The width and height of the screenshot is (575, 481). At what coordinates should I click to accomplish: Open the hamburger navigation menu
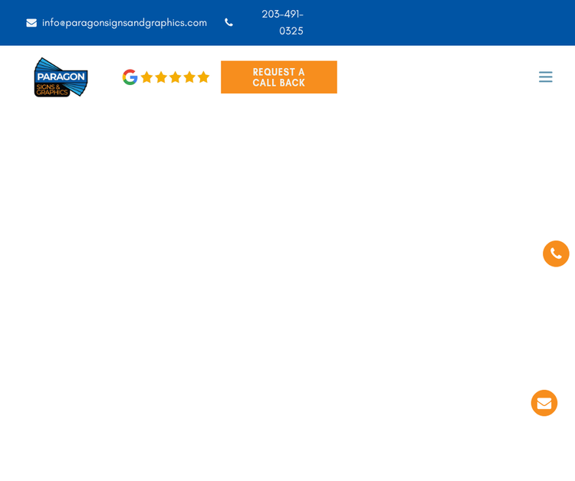click(x=545, y=77)
